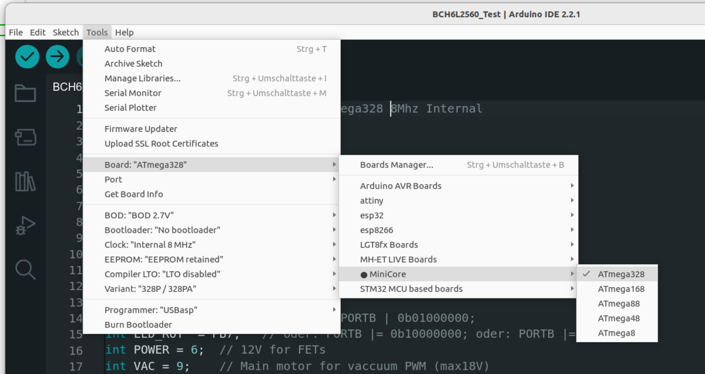Launch Firmware Updater
The width and height of the screenshot is (705, 374).
pyautogui.click(x=211, y=129)
